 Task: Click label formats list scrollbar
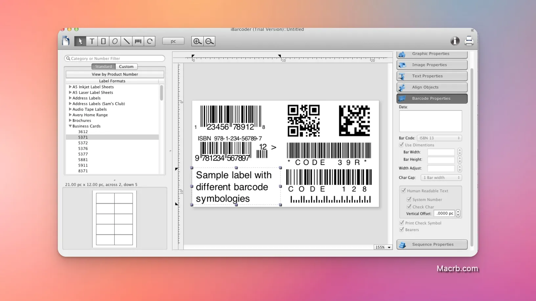tap(161, 93)
